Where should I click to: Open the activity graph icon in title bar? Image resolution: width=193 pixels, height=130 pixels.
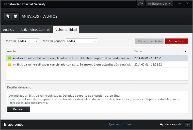(x=140, y=4)
